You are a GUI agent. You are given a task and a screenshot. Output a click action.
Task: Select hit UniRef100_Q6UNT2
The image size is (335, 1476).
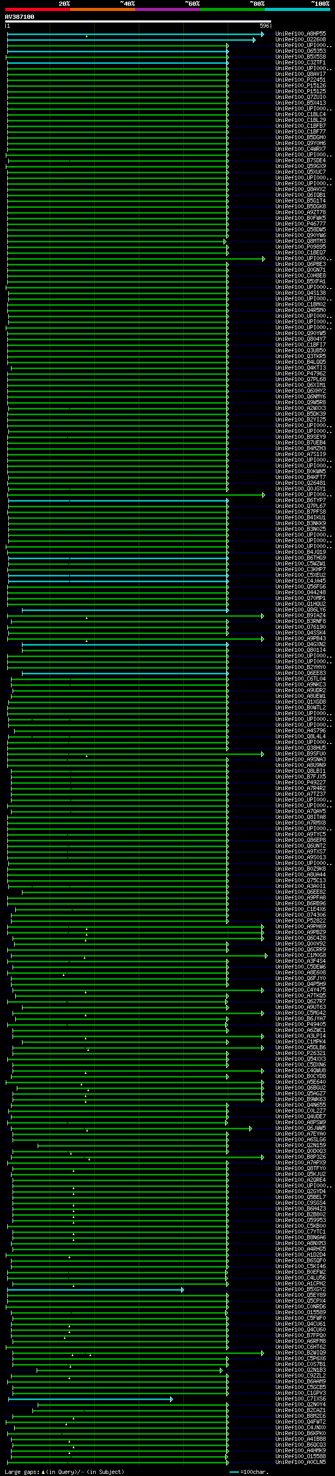coord(300,846)
